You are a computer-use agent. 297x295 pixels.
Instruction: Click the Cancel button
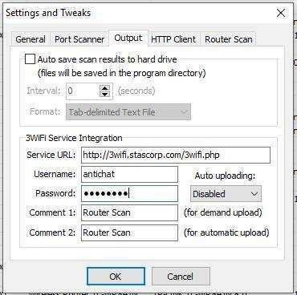(181, 277)
